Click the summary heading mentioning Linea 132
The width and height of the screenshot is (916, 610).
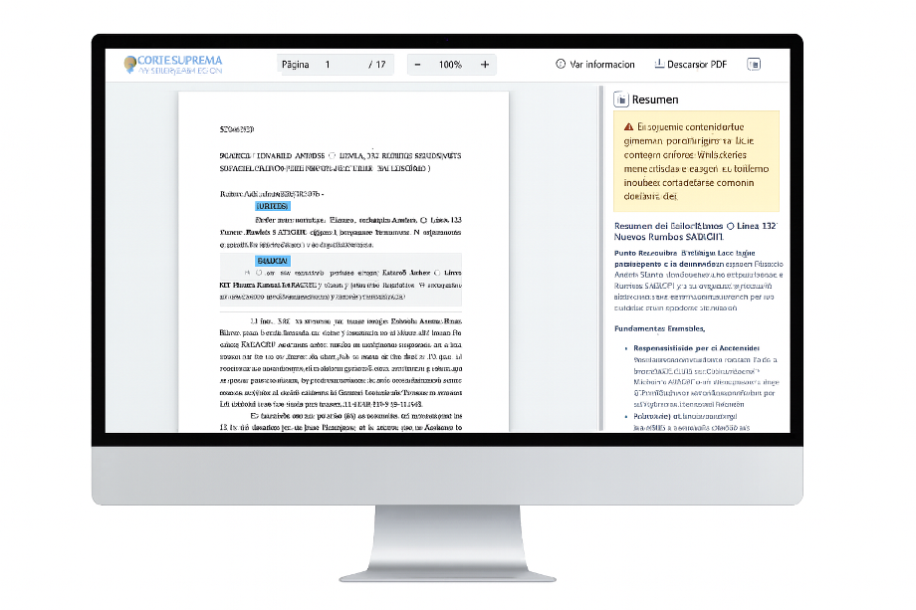pos(694,231)
